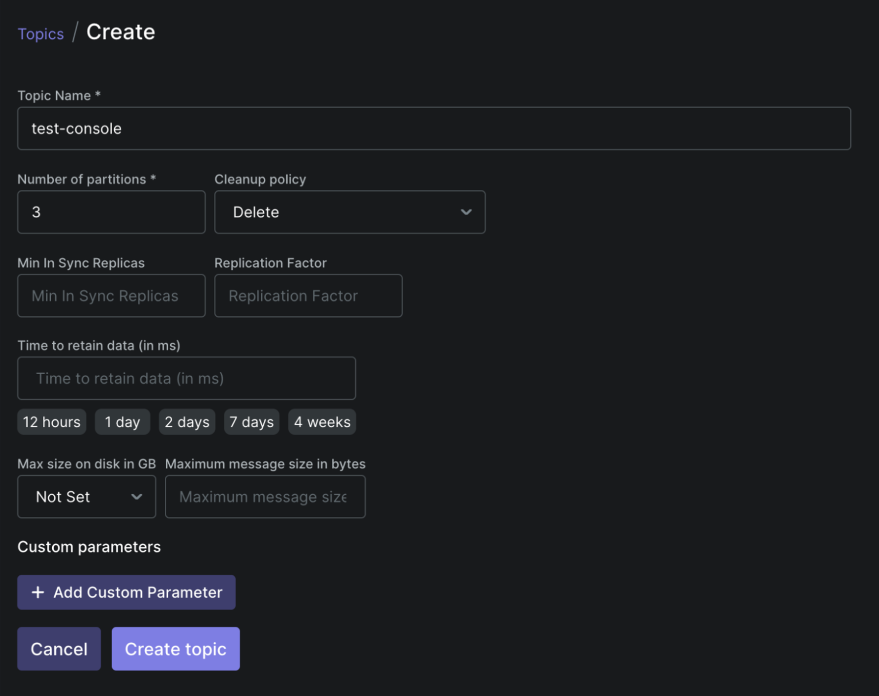
Task: Pick the 2 days retention preset
Action: click(x=187, y=422)
